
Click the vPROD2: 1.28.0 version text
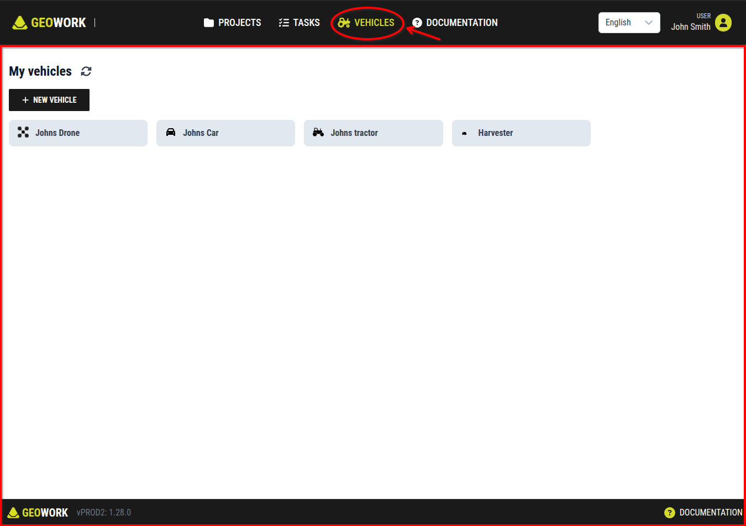click(x=104, y=513)
